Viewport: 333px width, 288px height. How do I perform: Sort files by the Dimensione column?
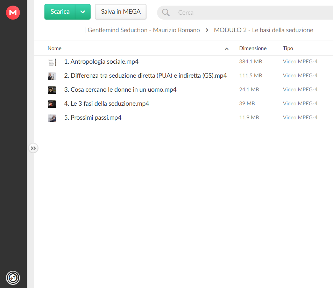point(253,48)
